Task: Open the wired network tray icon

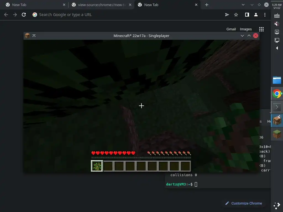Action: click(277, 40)
